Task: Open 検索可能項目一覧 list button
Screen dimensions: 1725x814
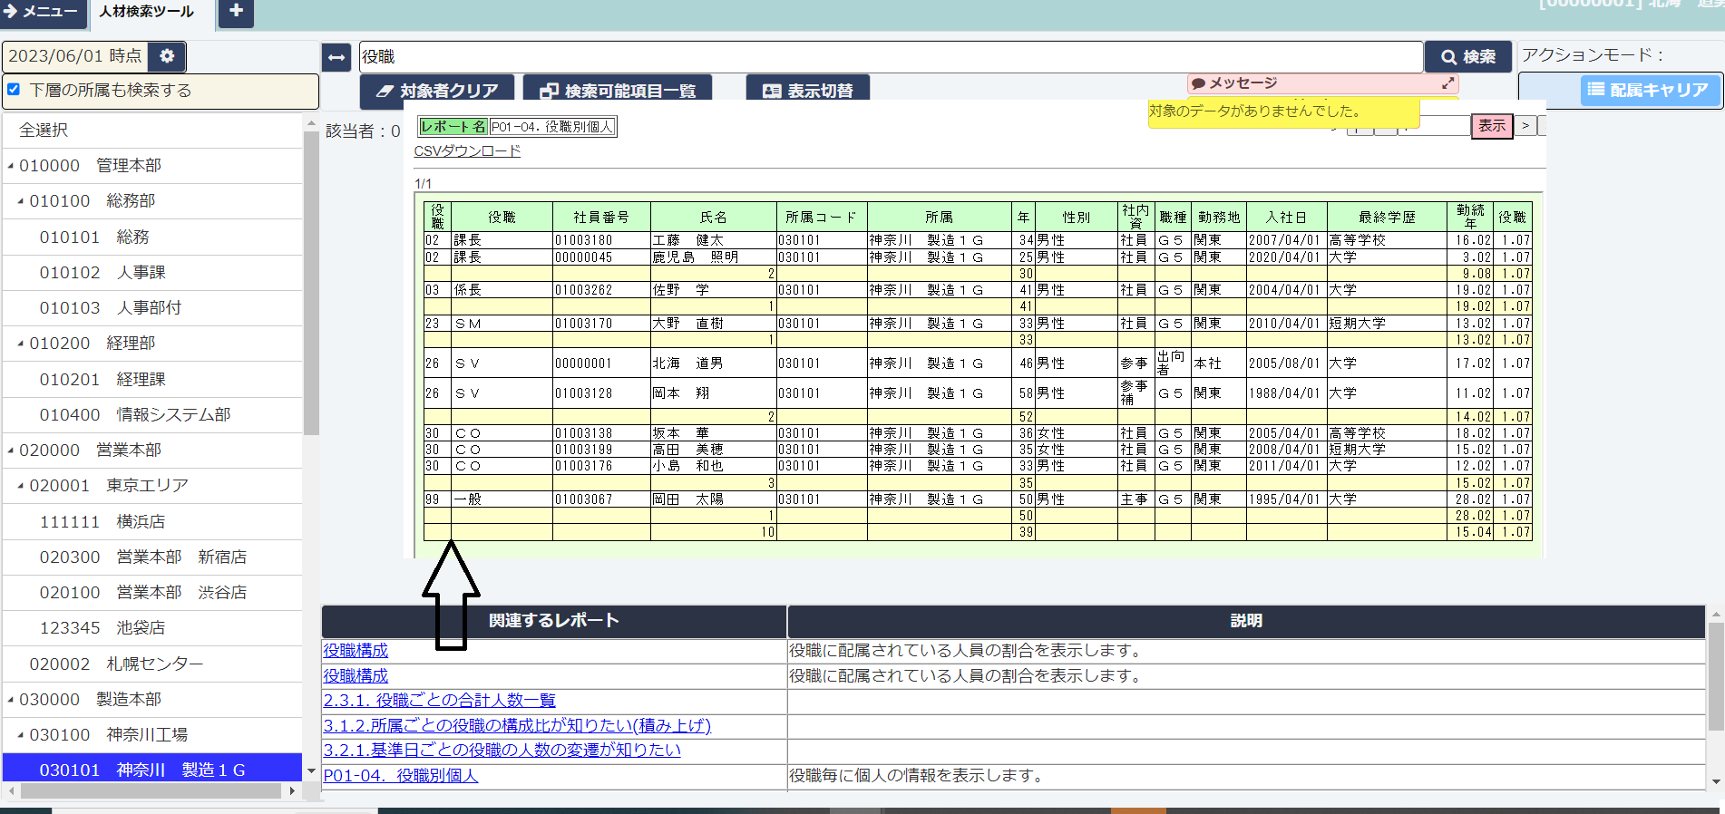Action: (618, 91)
